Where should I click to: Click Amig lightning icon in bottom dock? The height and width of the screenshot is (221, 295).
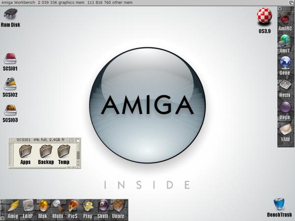coord(13,209)
